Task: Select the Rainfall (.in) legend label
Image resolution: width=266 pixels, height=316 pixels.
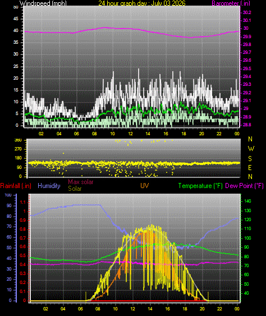Action: point(16,186)
